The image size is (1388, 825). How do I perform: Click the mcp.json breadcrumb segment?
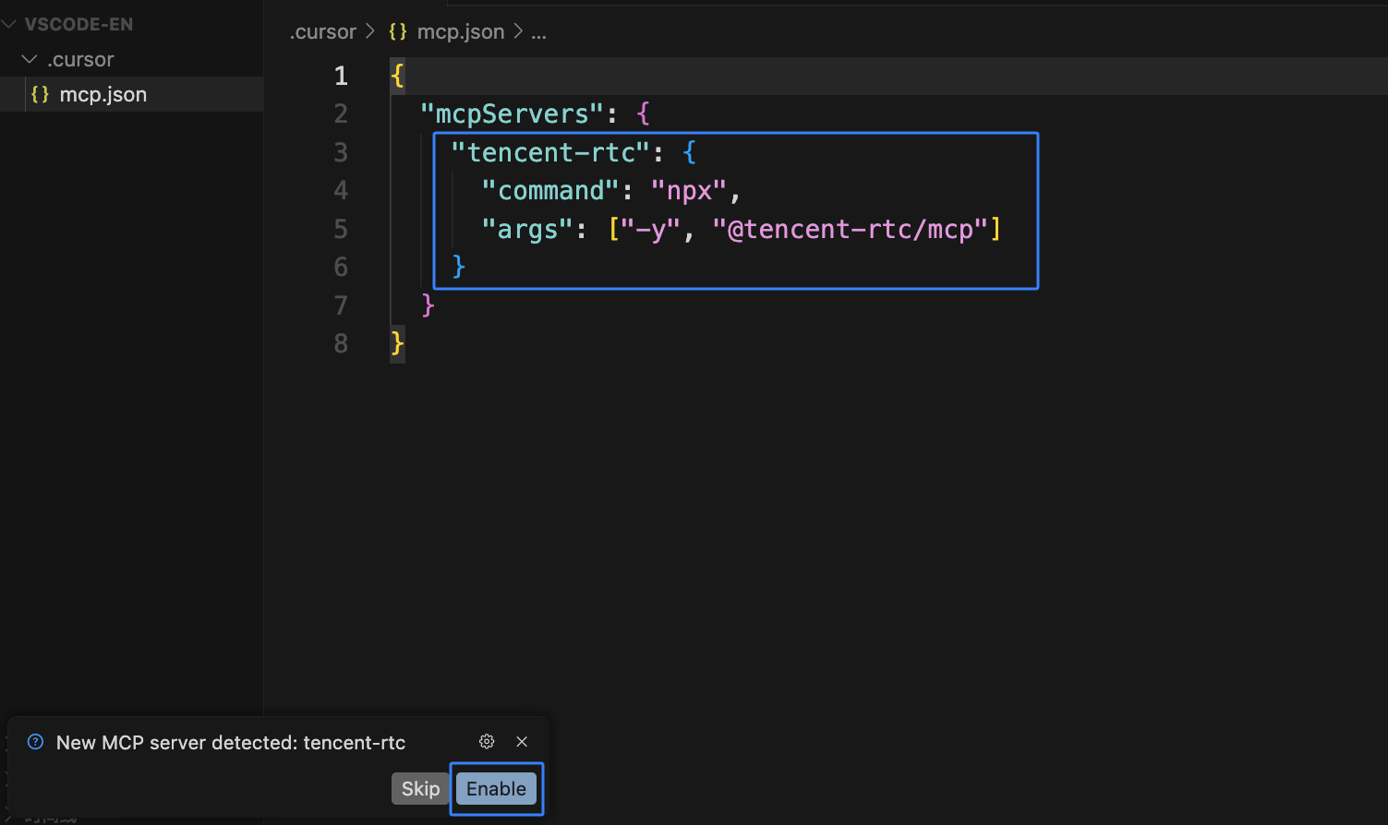point(460,32)
